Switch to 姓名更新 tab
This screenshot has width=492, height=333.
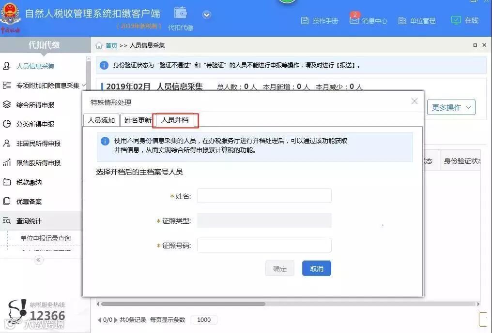(x=138, y=120)
